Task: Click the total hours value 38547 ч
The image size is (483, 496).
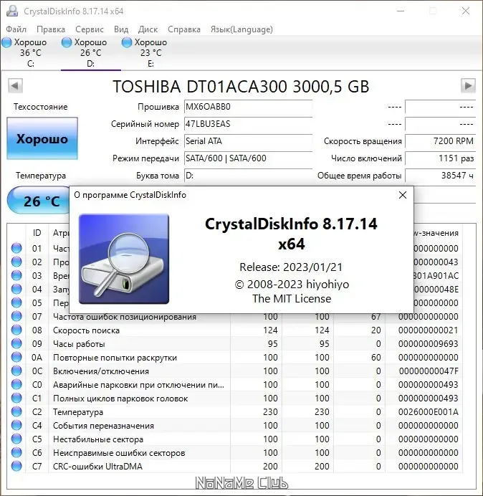Action: tap(440, 175)
